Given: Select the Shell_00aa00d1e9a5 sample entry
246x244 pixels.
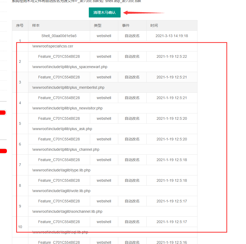Looking at the screenshot, I should coord(59,36).
